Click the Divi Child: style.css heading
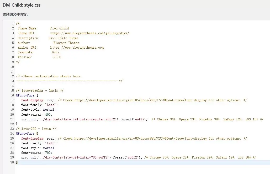Image resolution: width=270 pixels, height=174 pixels. tap(22, 5)
